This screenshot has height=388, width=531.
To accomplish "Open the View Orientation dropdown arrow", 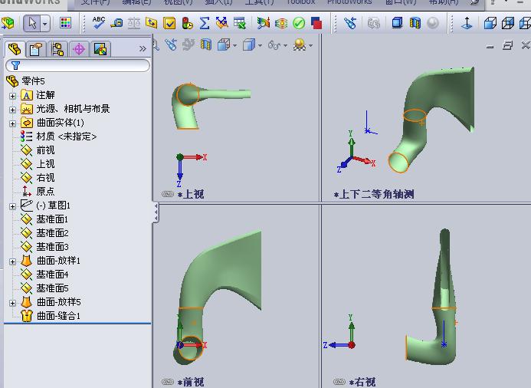I will (234, 45).
